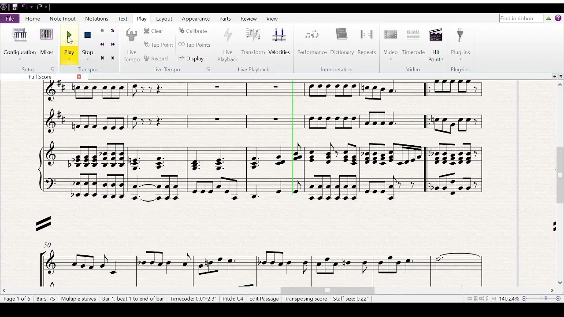Move playback line to start
Viewport: 564px width, 317px height.
point(102,58)
